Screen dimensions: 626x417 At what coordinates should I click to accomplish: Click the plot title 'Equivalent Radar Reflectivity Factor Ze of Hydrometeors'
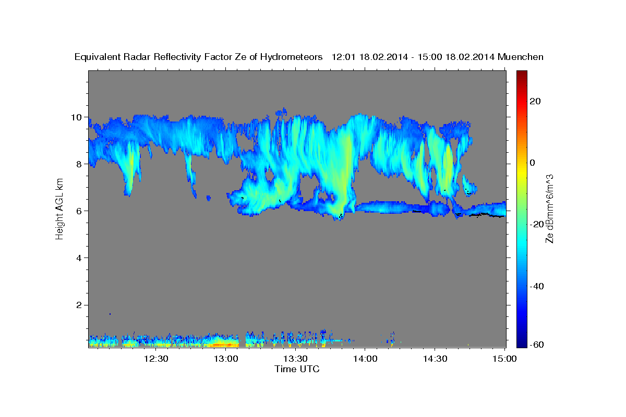[x=199, y=57]
